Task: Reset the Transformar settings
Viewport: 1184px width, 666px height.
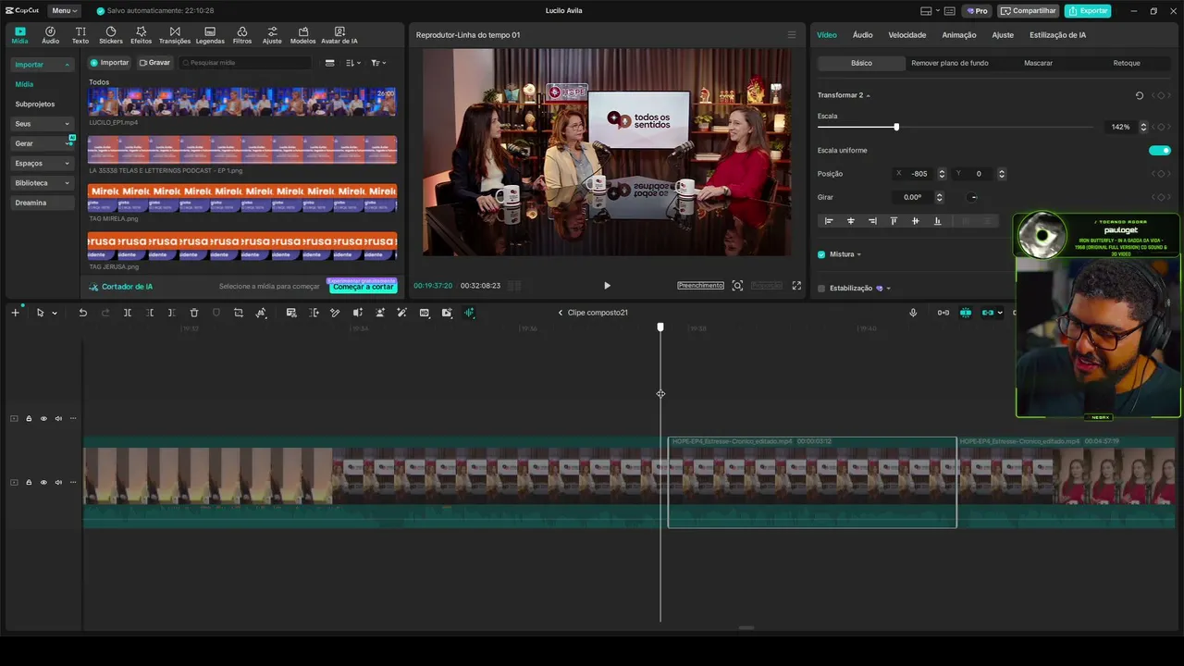Action: [1140, 95]
